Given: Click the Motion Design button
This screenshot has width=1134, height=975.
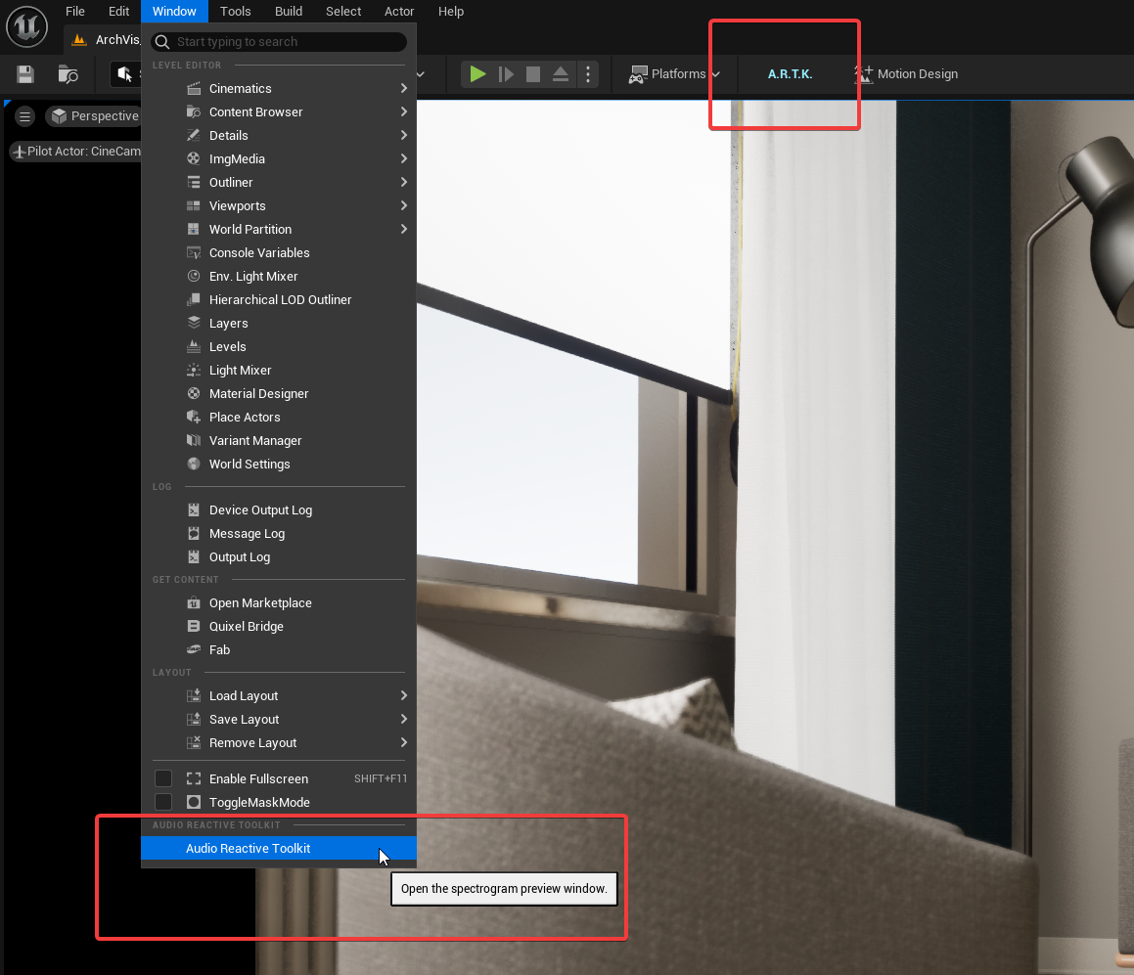Looking at the screenshot, I should click(906, 73).
